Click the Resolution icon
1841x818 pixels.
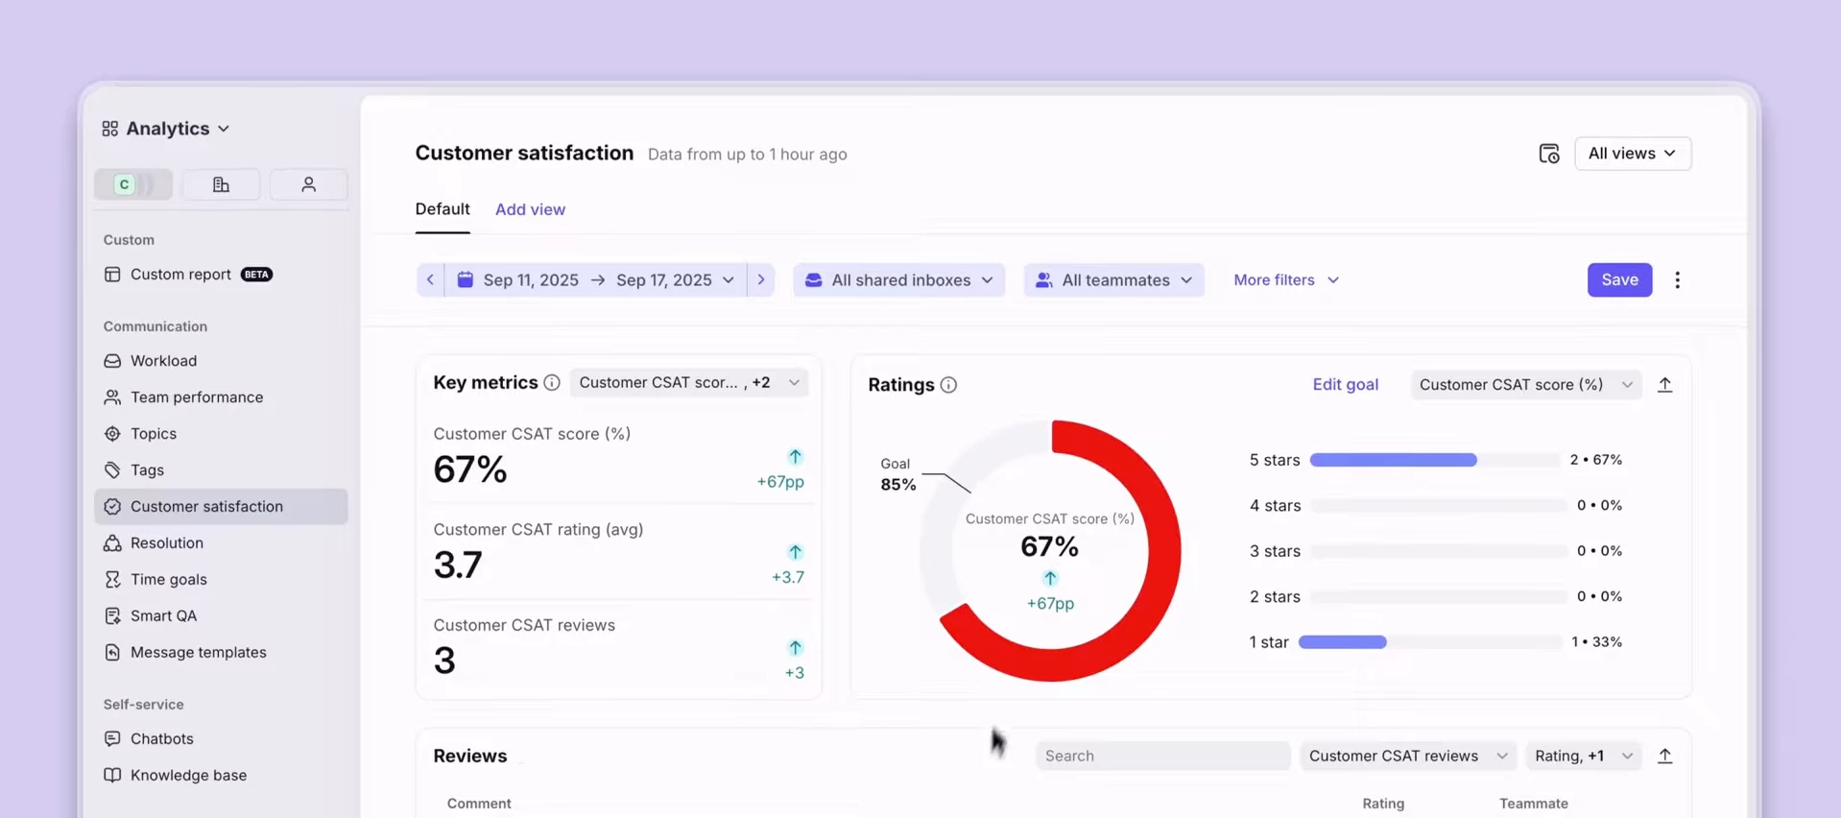(112, 543)
